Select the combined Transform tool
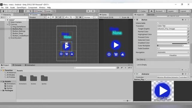192x108 pixels. [26, 11]
